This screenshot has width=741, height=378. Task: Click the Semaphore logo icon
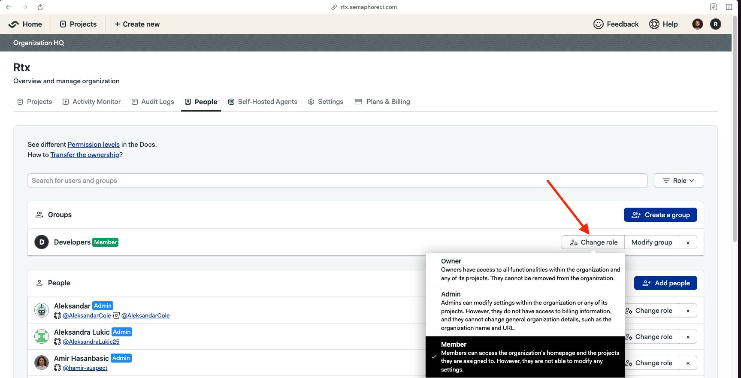click(x=13, y=24)
